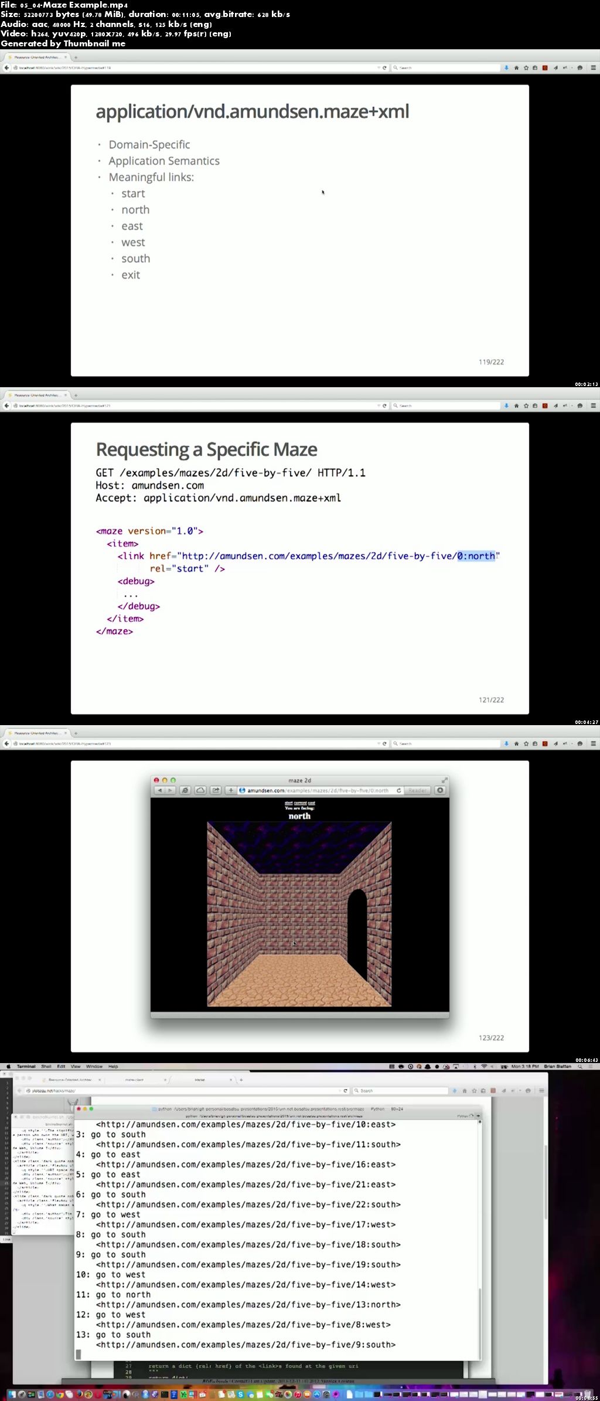Image resolution: width=600 pixels, height=1401 pixels.
Task: Click the terminal URL ending in '22:south'
Action: coord(248,1204)
